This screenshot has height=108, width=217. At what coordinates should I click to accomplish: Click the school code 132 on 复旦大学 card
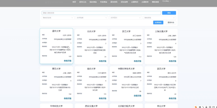70,94
